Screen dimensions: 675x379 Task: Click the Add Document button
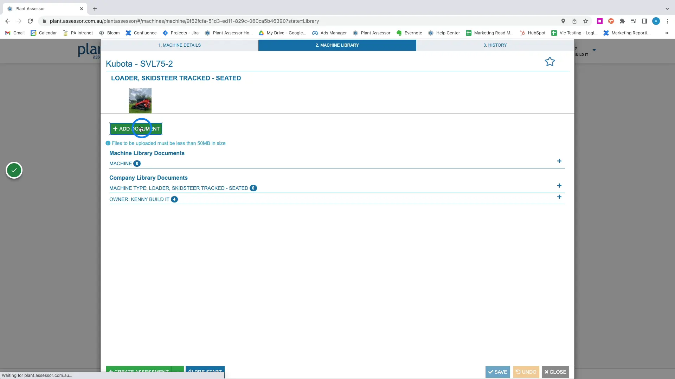[x=136, y=129]
